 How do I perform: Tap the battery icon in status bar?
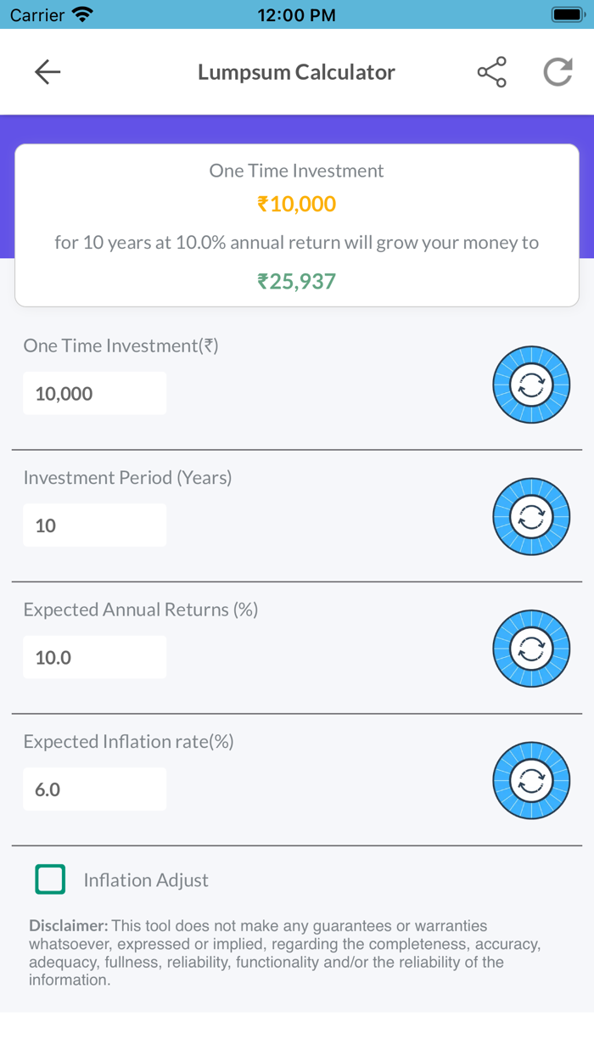click(566, 14)
